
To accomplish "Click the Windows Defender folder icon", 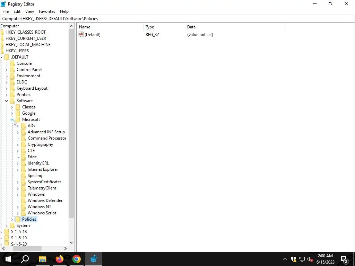I will pos(24,201).
